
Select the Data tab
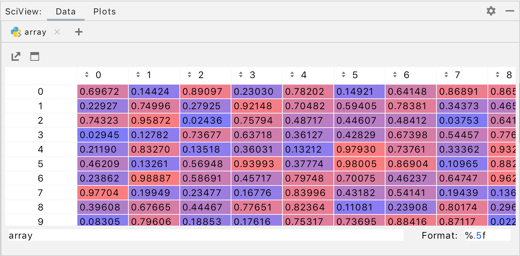click(65, 11)
